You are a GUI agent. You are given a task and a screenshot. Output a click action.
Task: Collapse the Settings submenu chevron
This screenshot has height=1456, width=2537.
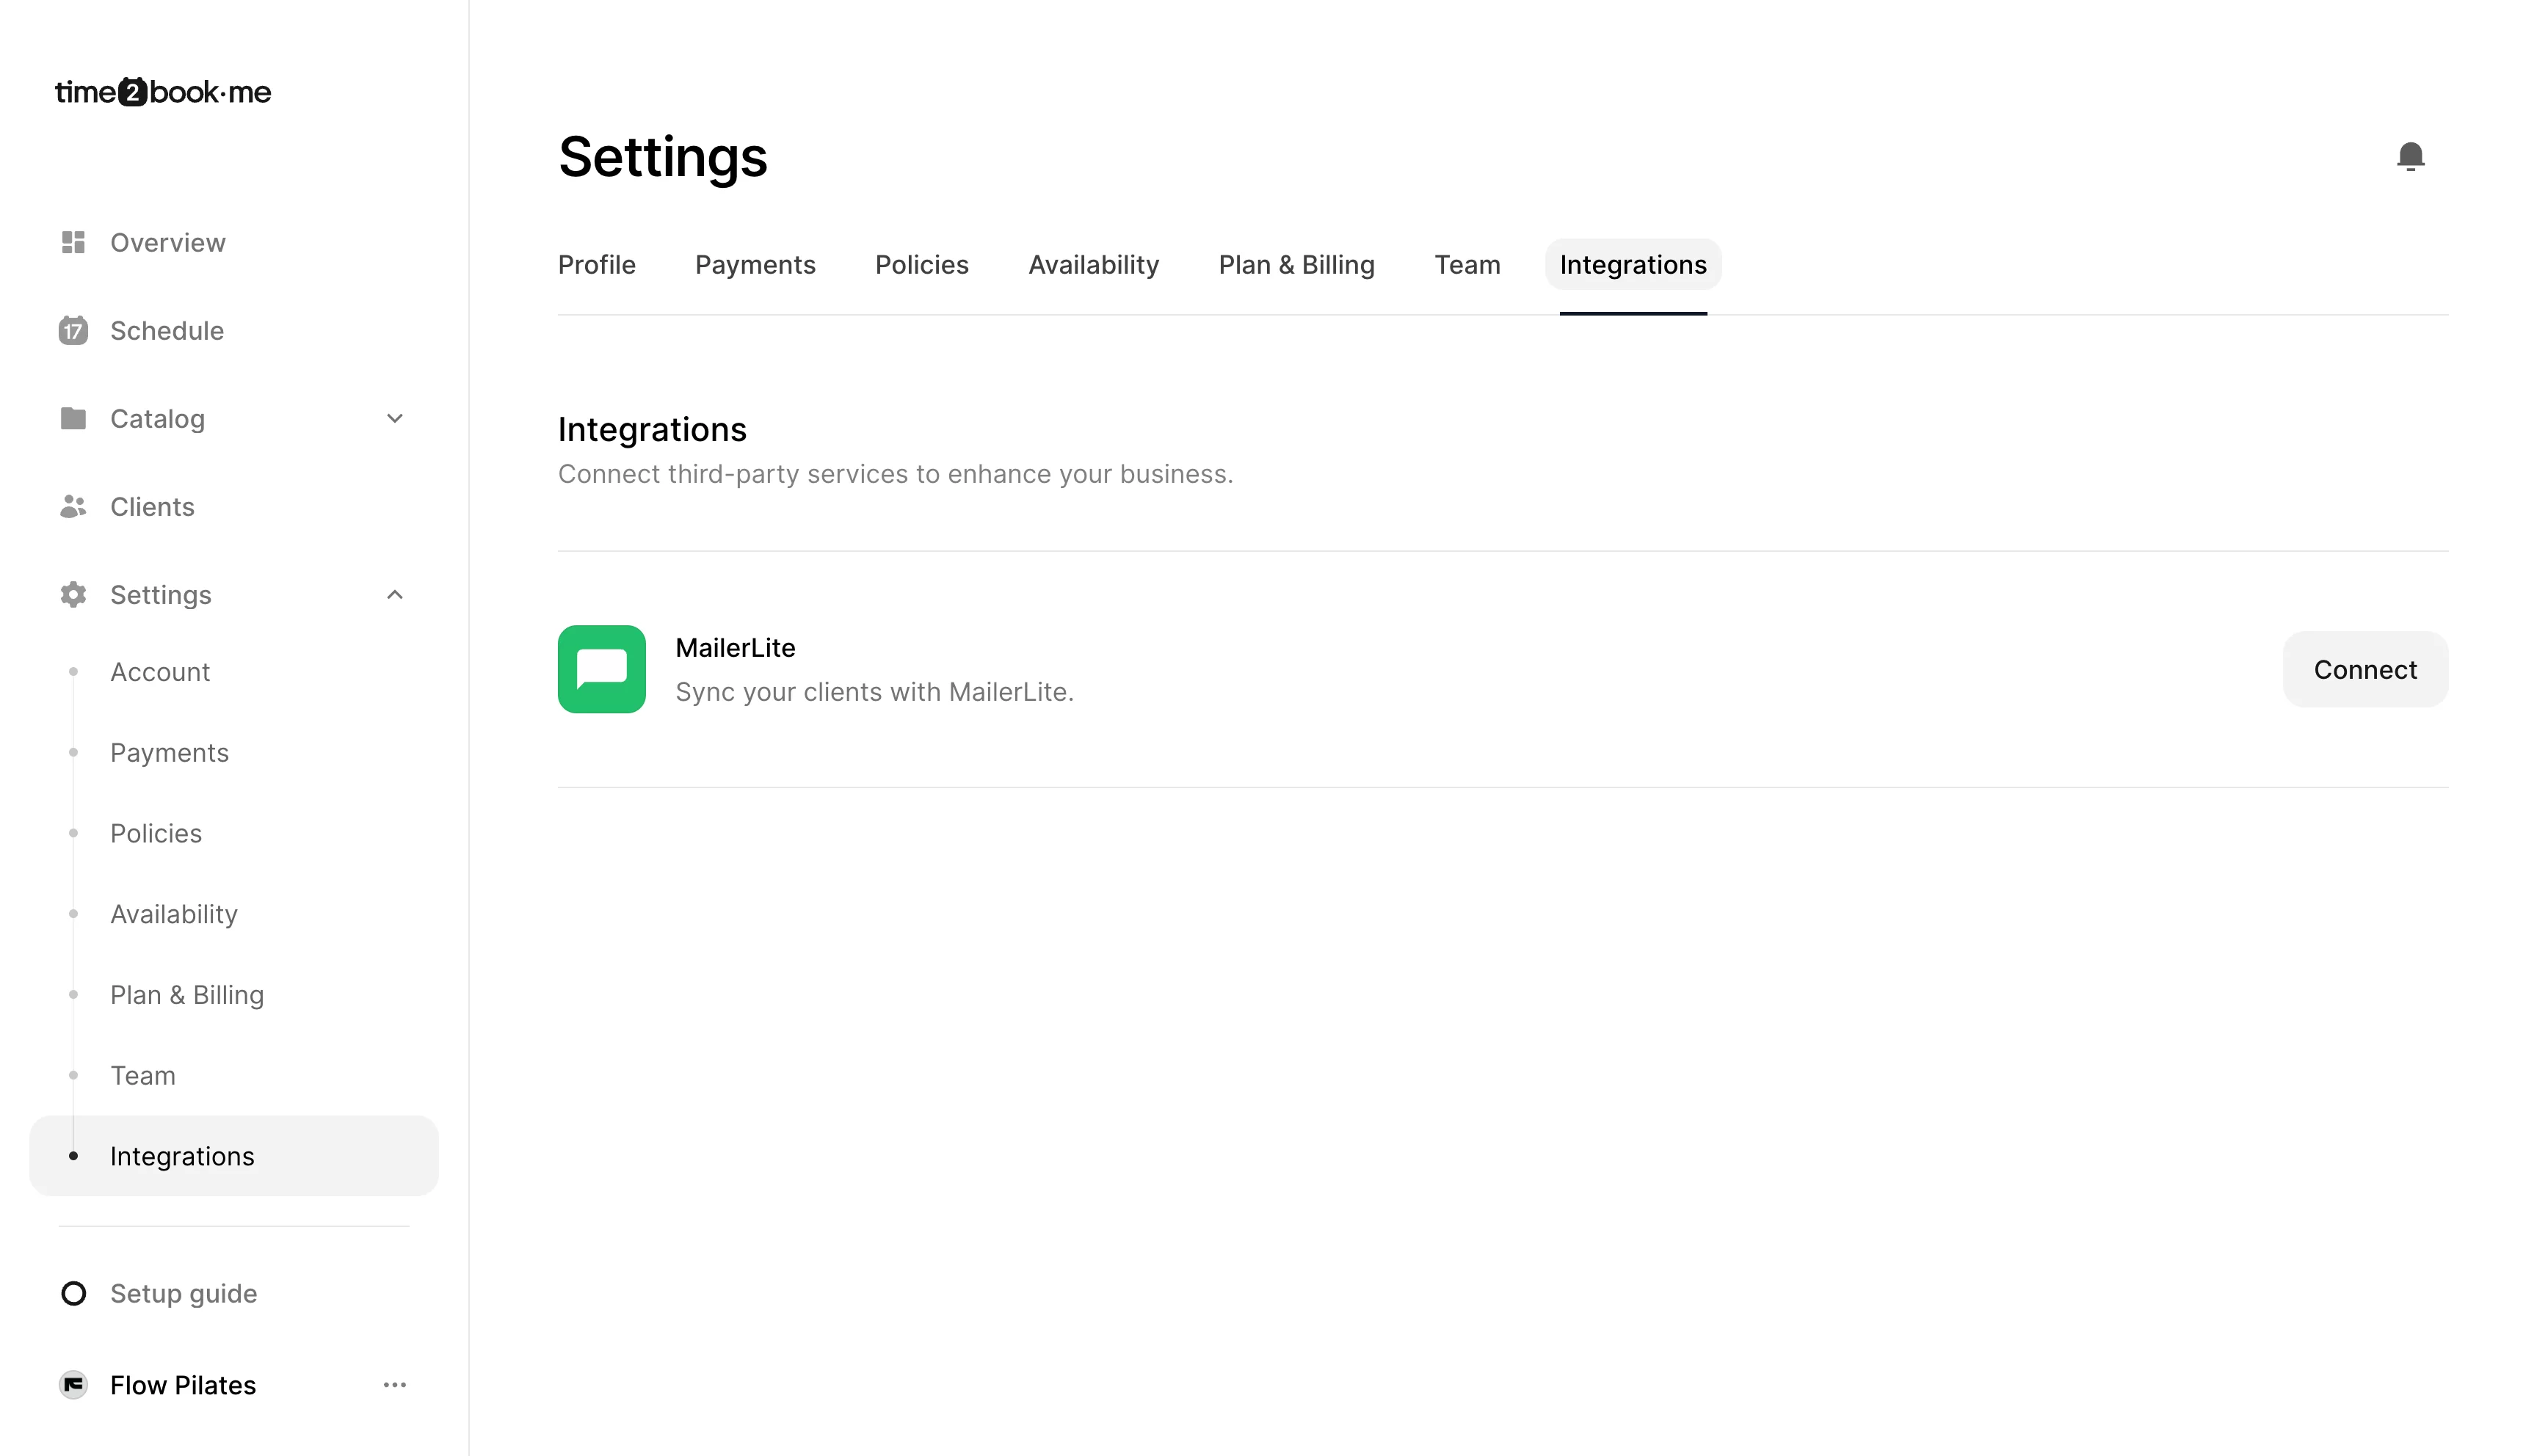pyautogui.click(x=395, y=595)
